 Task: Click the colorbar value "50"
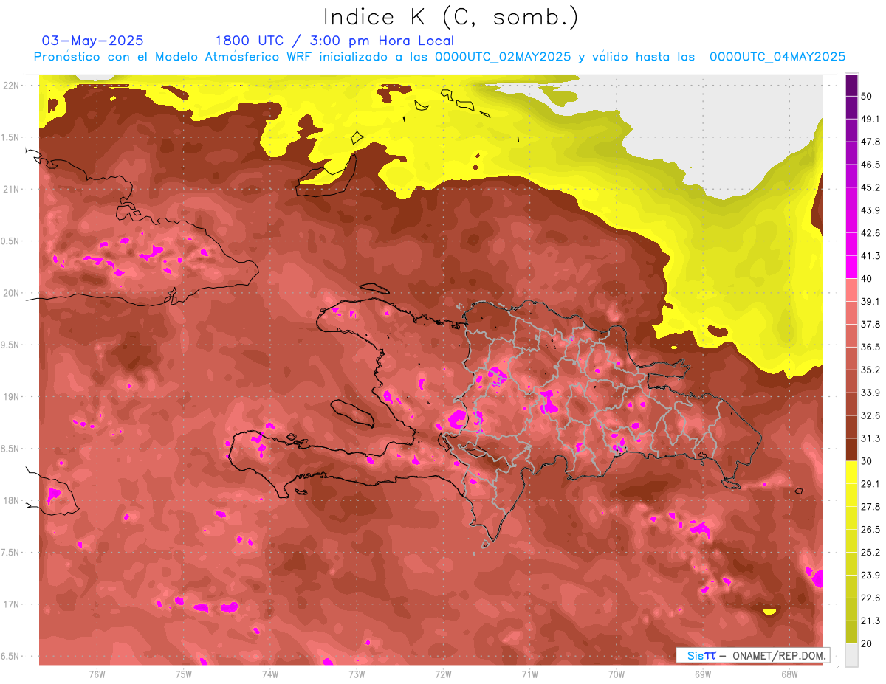866,96
